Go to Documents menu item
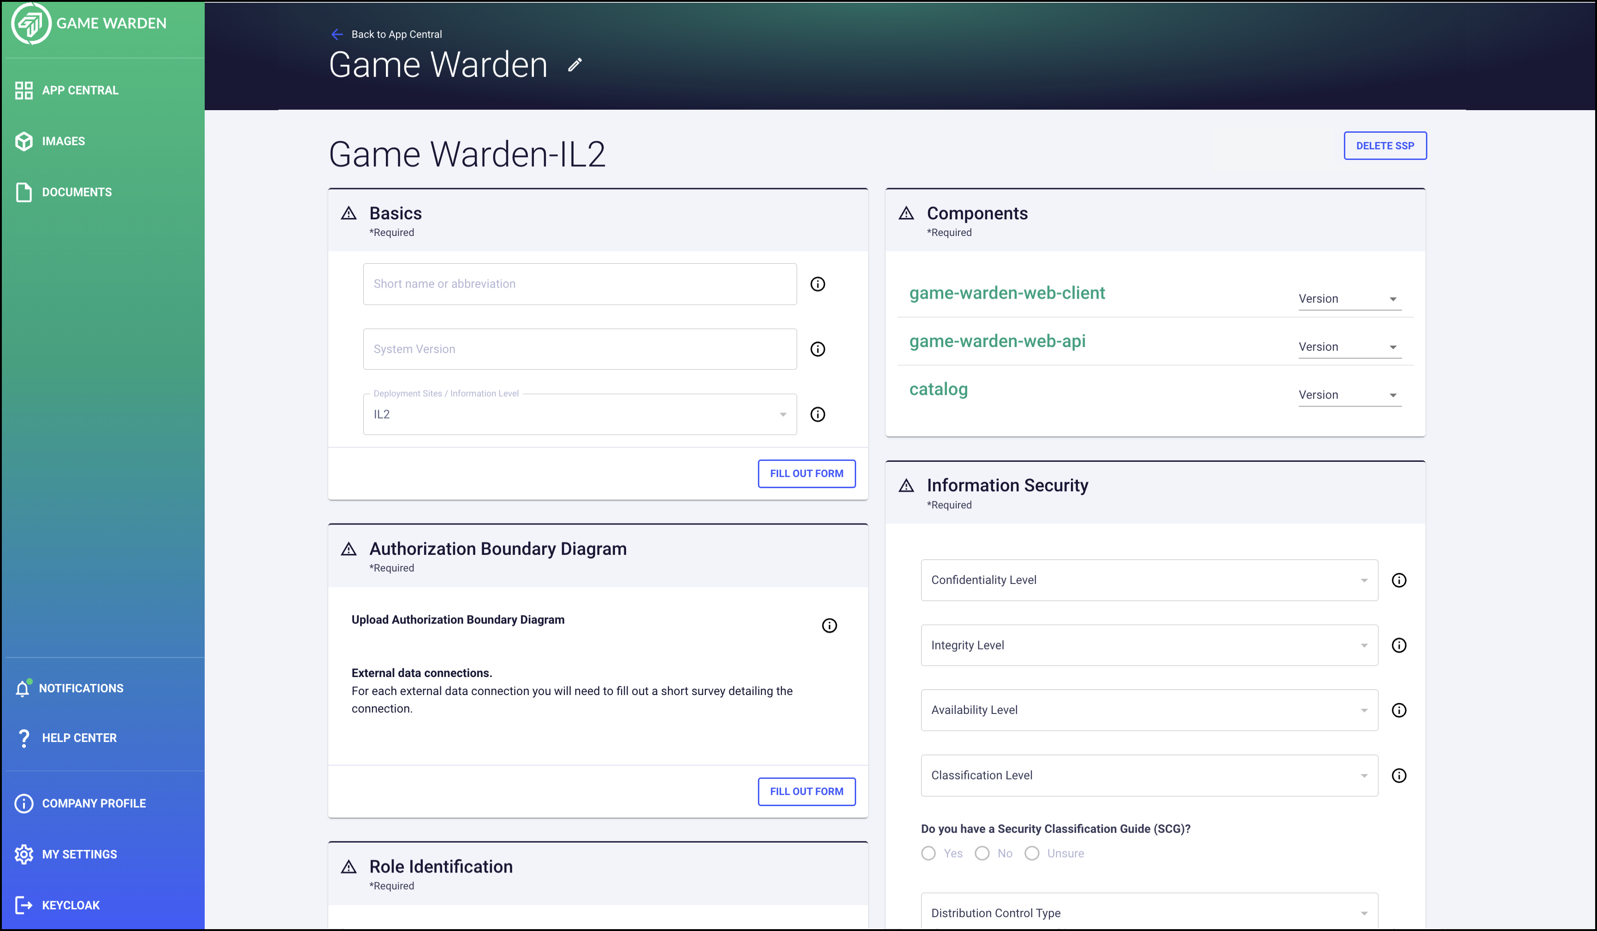Viewport: 1597px width, 931px height. pos(77,192)
